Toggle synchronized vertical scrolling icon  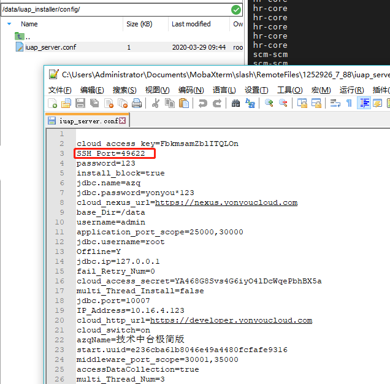pyautogui.click(x=302, y=103)
